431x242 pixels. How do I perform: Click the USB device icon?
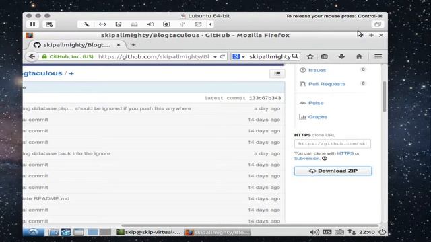(183, 24)
